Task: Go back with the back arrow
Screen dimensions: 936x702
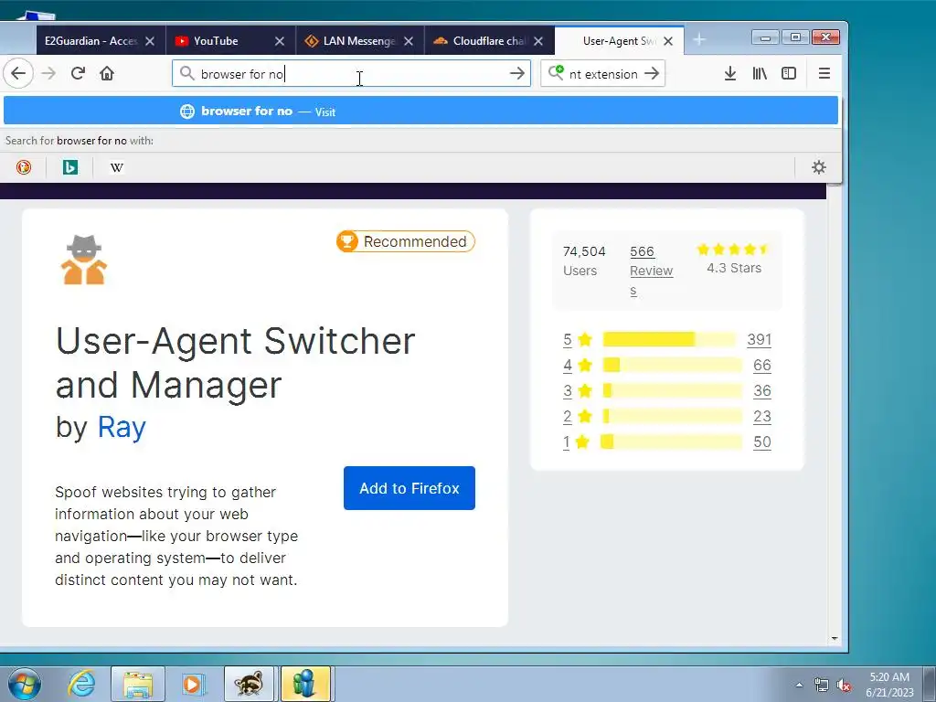Action: [18, 73]
